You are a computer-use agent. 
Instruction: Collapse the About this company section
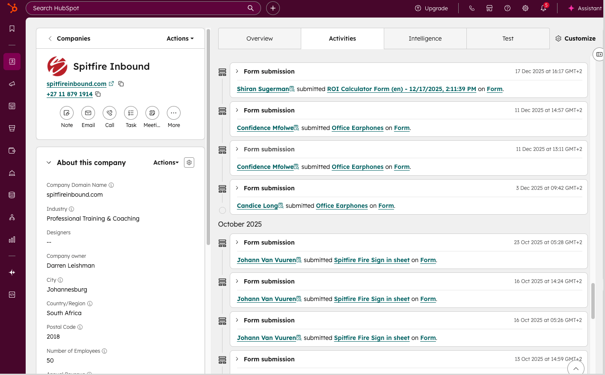[48, 162]
